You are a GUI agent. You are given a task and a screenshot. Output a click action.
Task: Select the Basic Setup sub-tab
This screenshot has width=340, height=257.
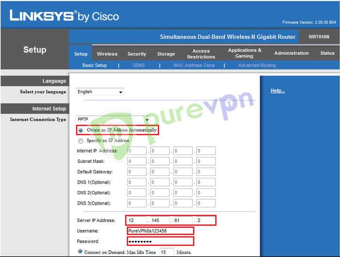[94, 65]
